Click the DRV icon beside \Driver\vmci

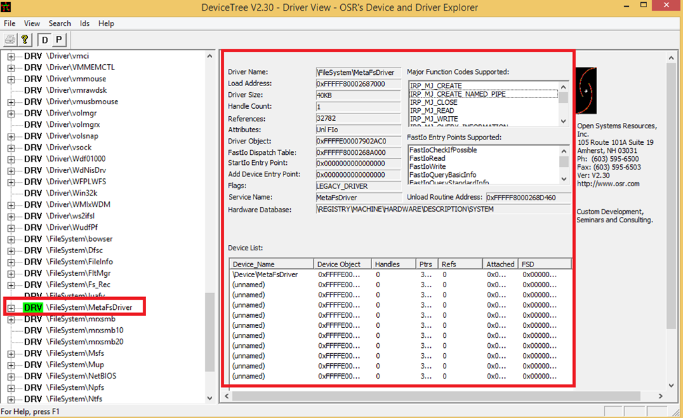33,56
